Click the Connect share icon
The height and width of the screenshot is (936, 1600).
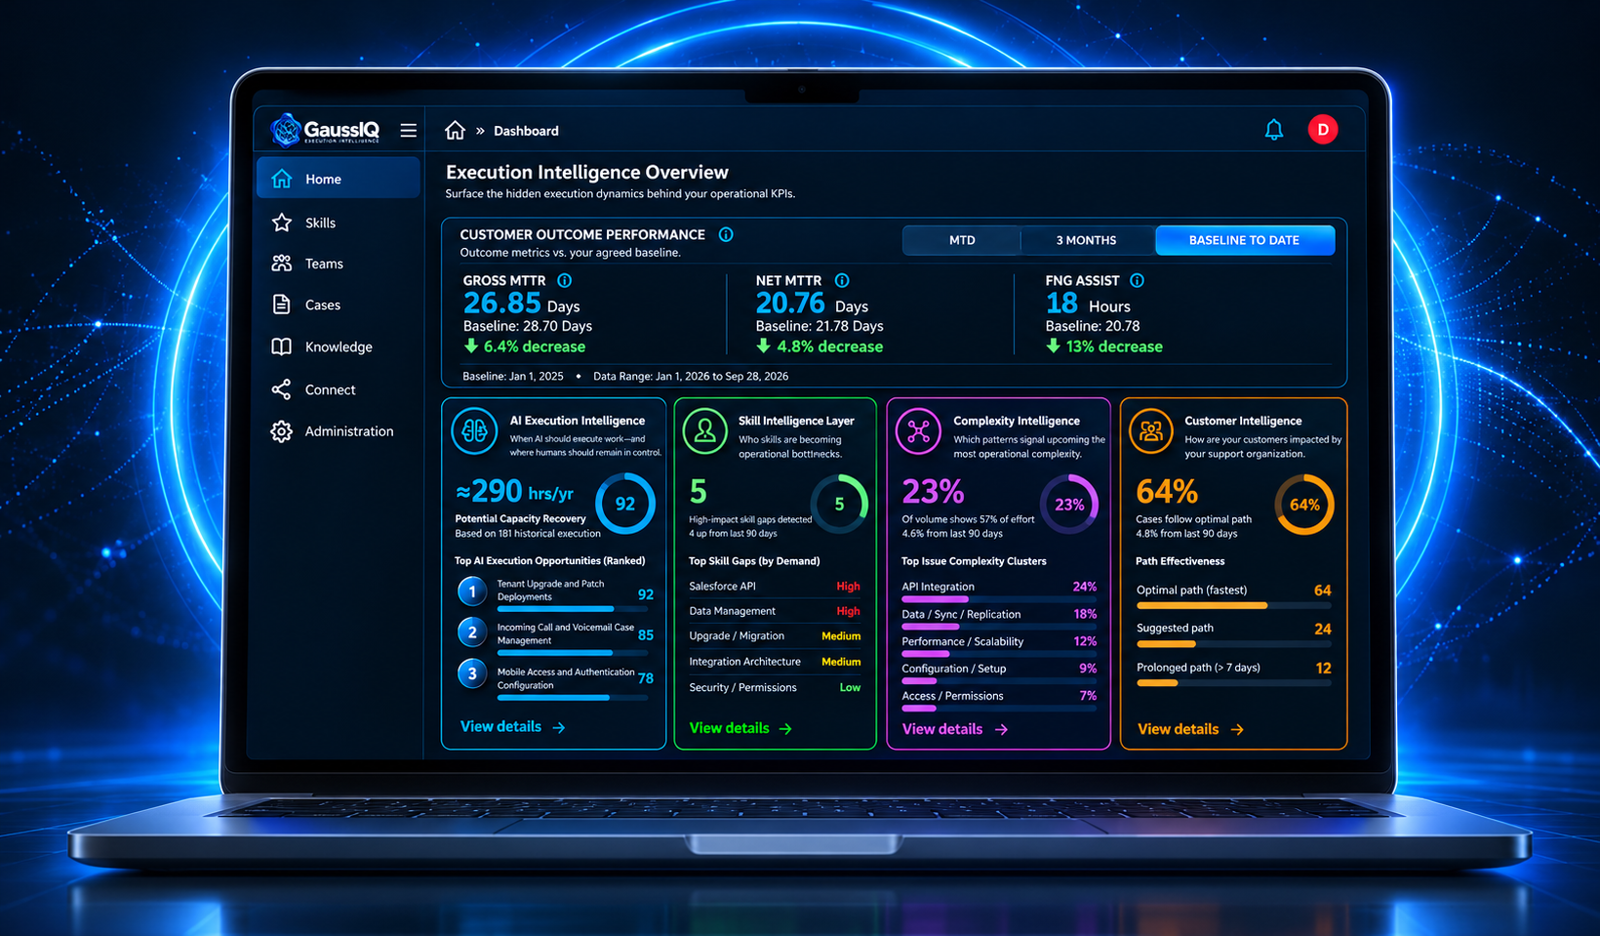click(x=281, y=389)
